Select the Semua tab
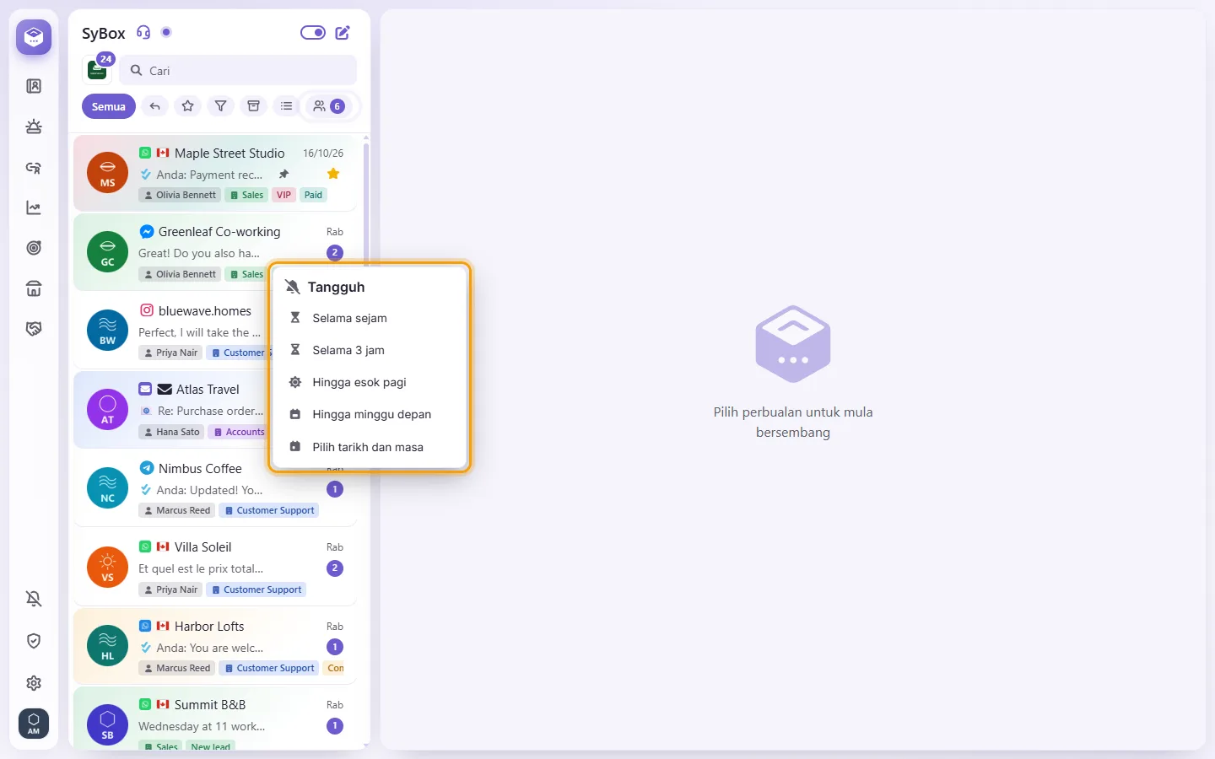This screenshot has width=1215, height=759. click(109, 106)
